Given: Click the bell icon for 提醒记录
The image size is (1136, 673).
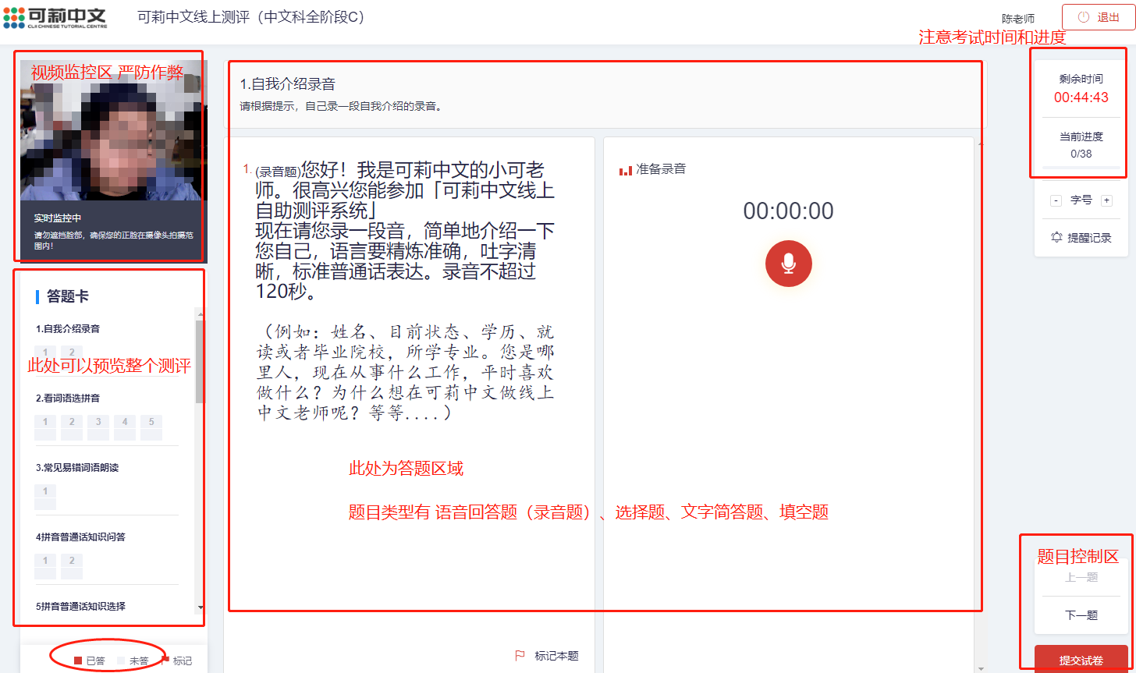Looking at the screenshot, I should tap(1056, 238).
